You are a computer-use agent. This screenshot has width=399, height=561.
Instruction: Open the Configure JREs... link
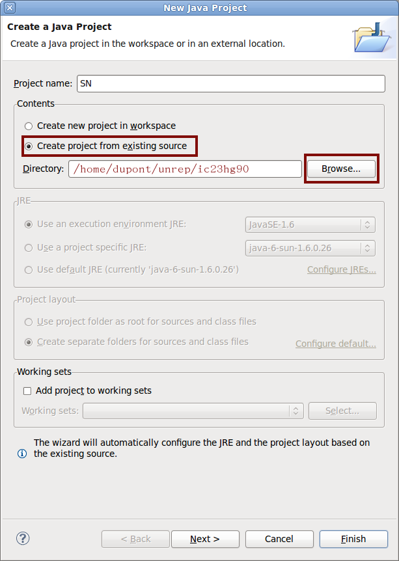click(341, 270)
